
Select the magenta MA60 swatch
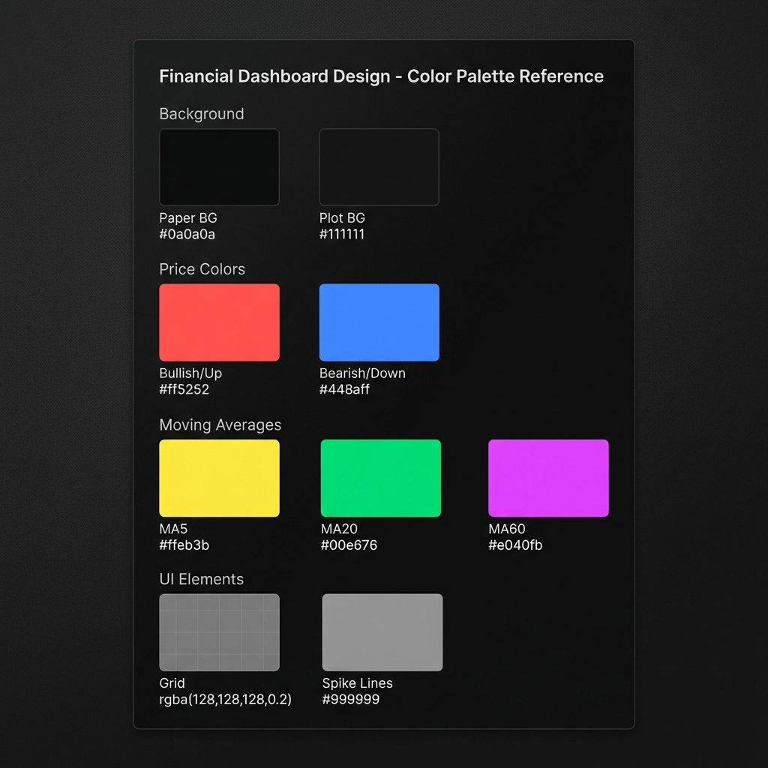click(548, 478)
